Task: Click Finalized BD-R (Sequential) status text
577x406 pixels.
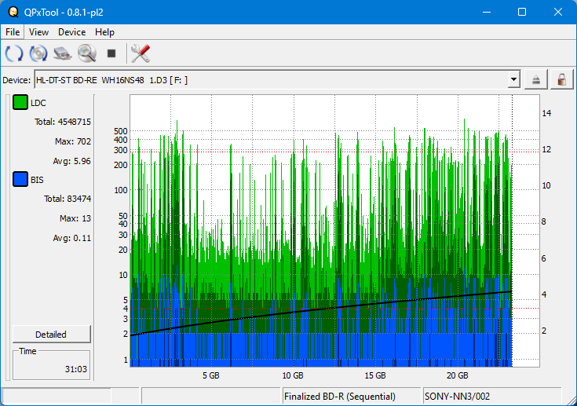Action: point(340,397)
